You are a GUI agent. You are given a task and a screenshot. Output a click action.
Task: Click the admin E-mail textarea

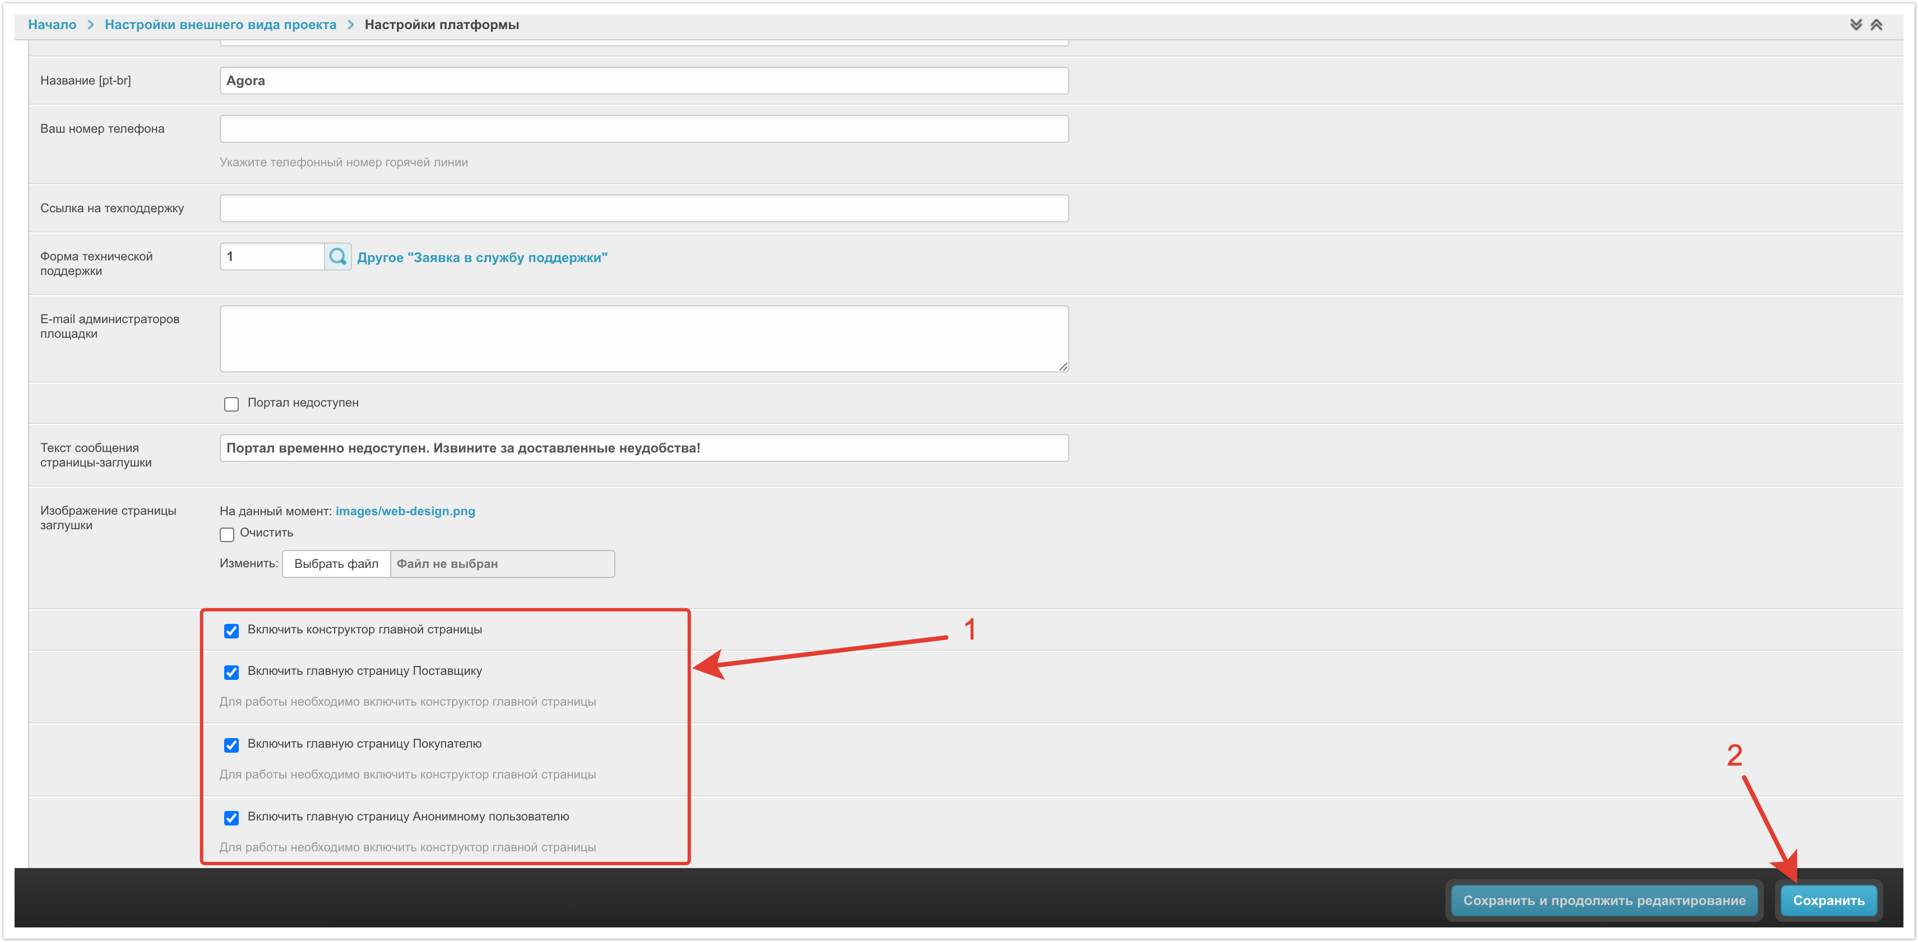point(643,339)
